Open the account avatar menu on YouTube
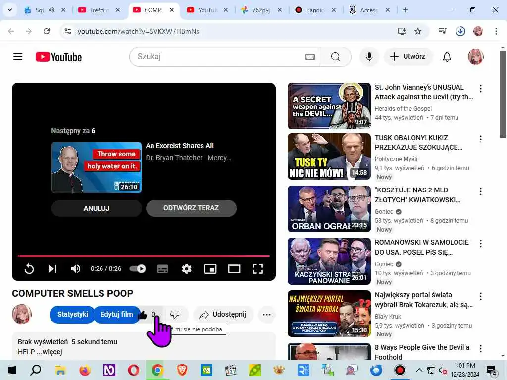Image resolution: width=507 pixels, height=380 pixels. pyautogui.click(x=475, y=57)
